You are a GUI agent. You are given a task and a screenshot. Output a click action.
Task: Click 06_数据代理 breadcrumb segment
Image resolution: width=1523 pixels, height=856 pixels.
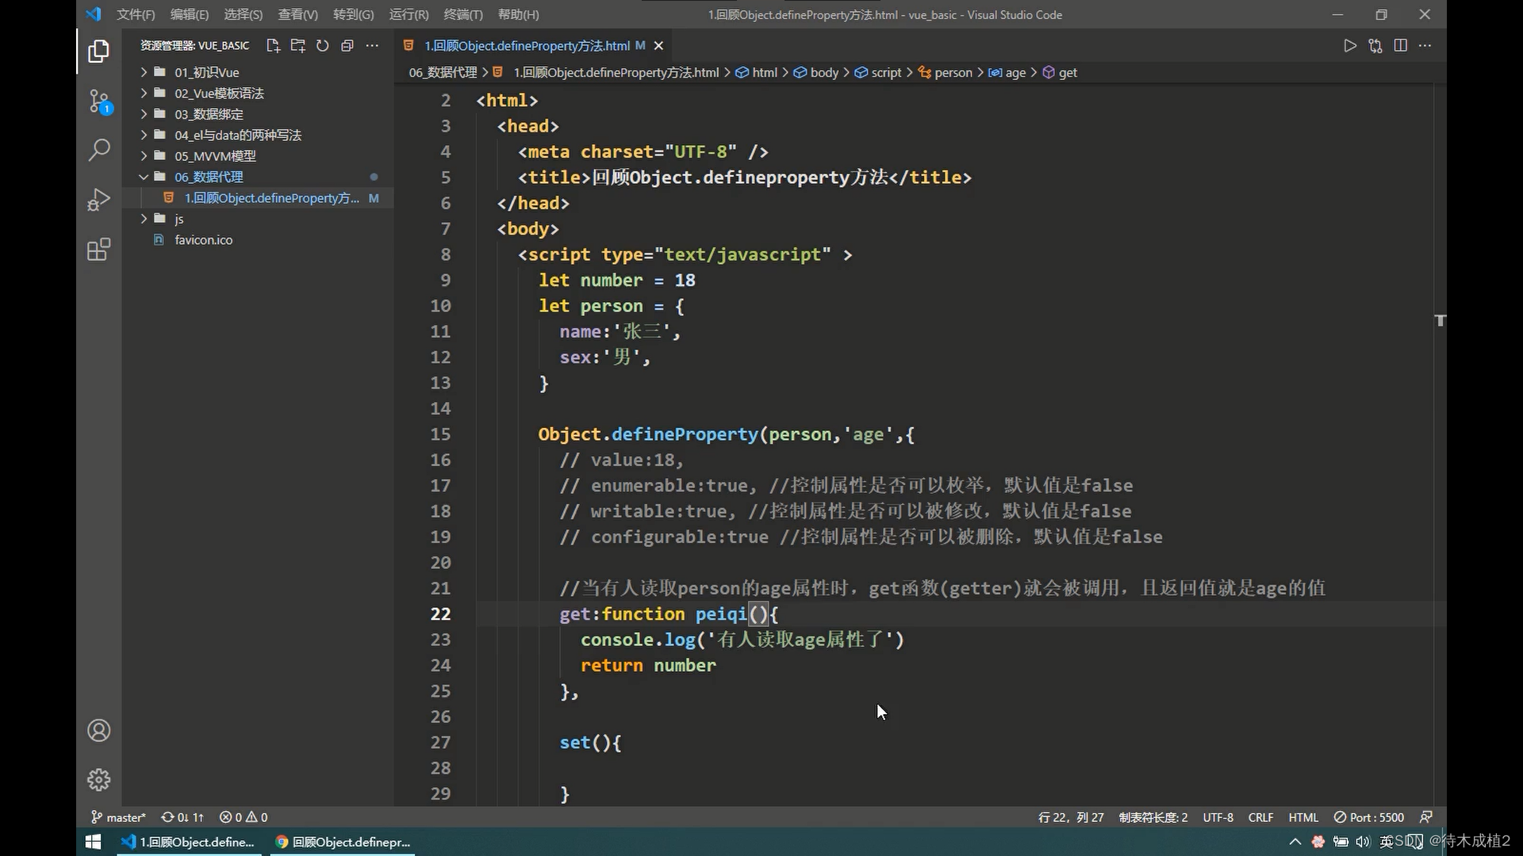pyautogui.click(x=443, y=73)
